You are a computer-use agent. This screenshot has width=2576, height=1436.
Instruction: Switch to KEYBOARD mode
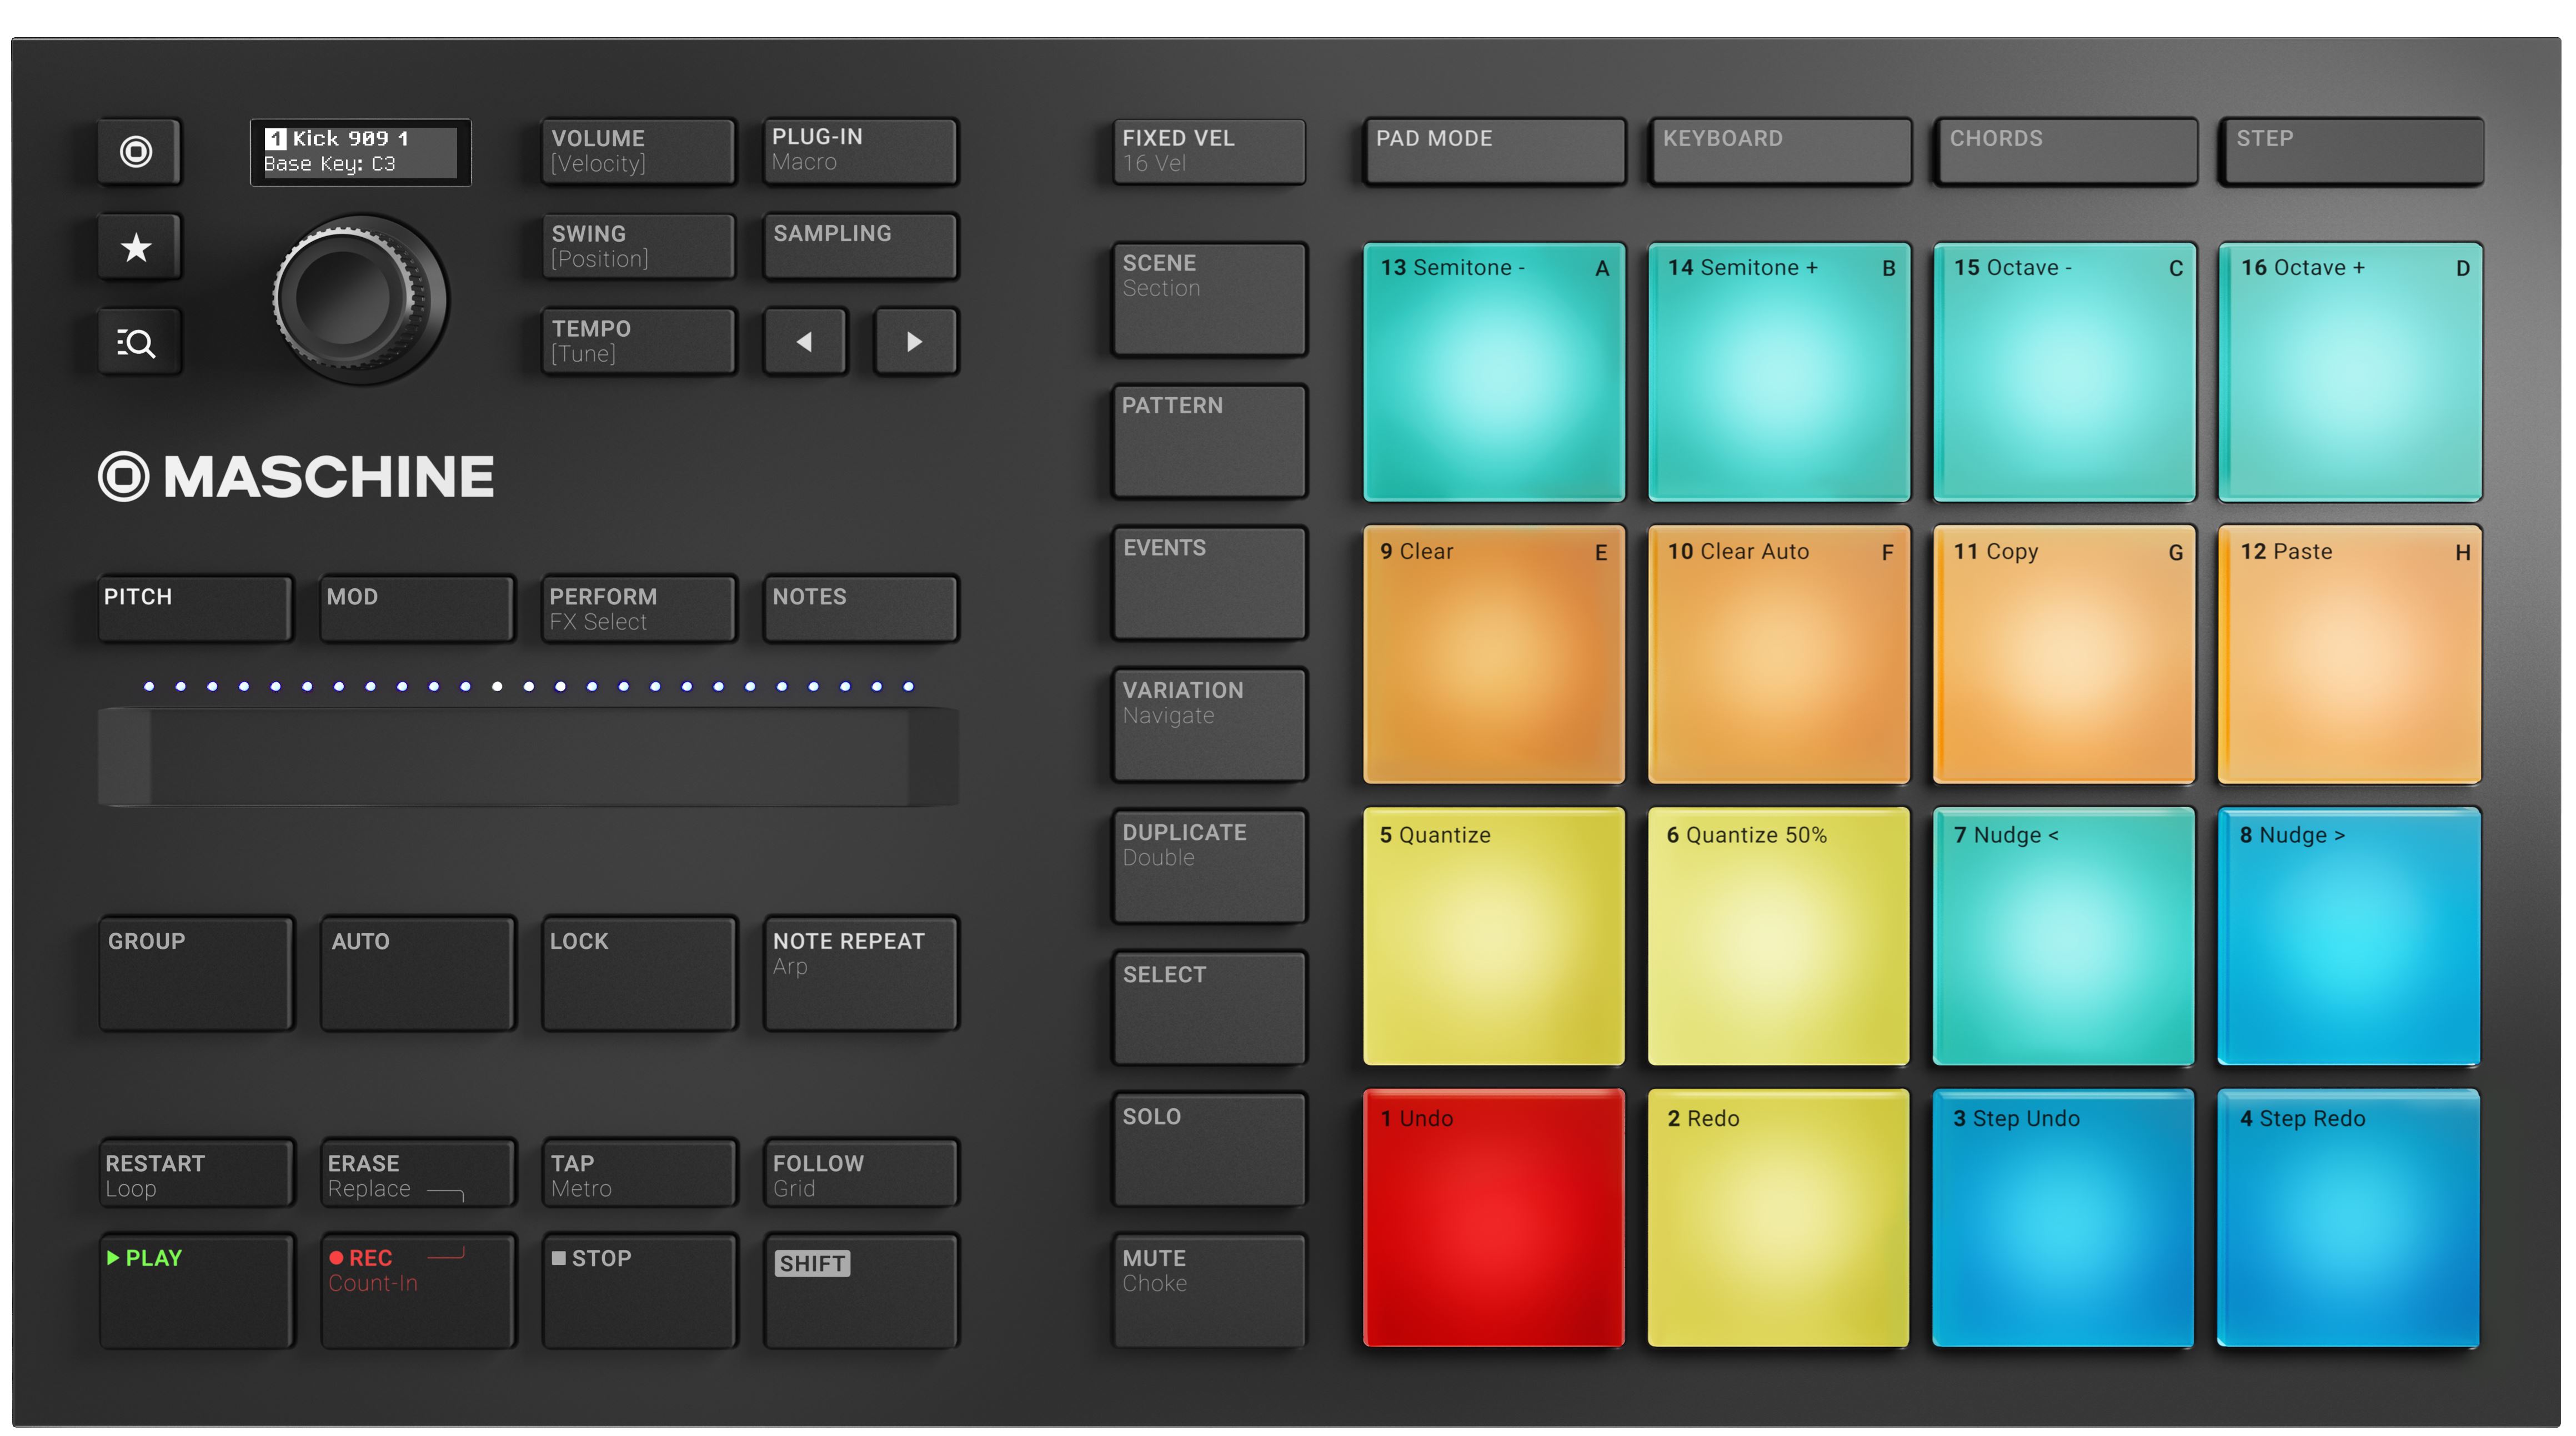pos(1781,152)
